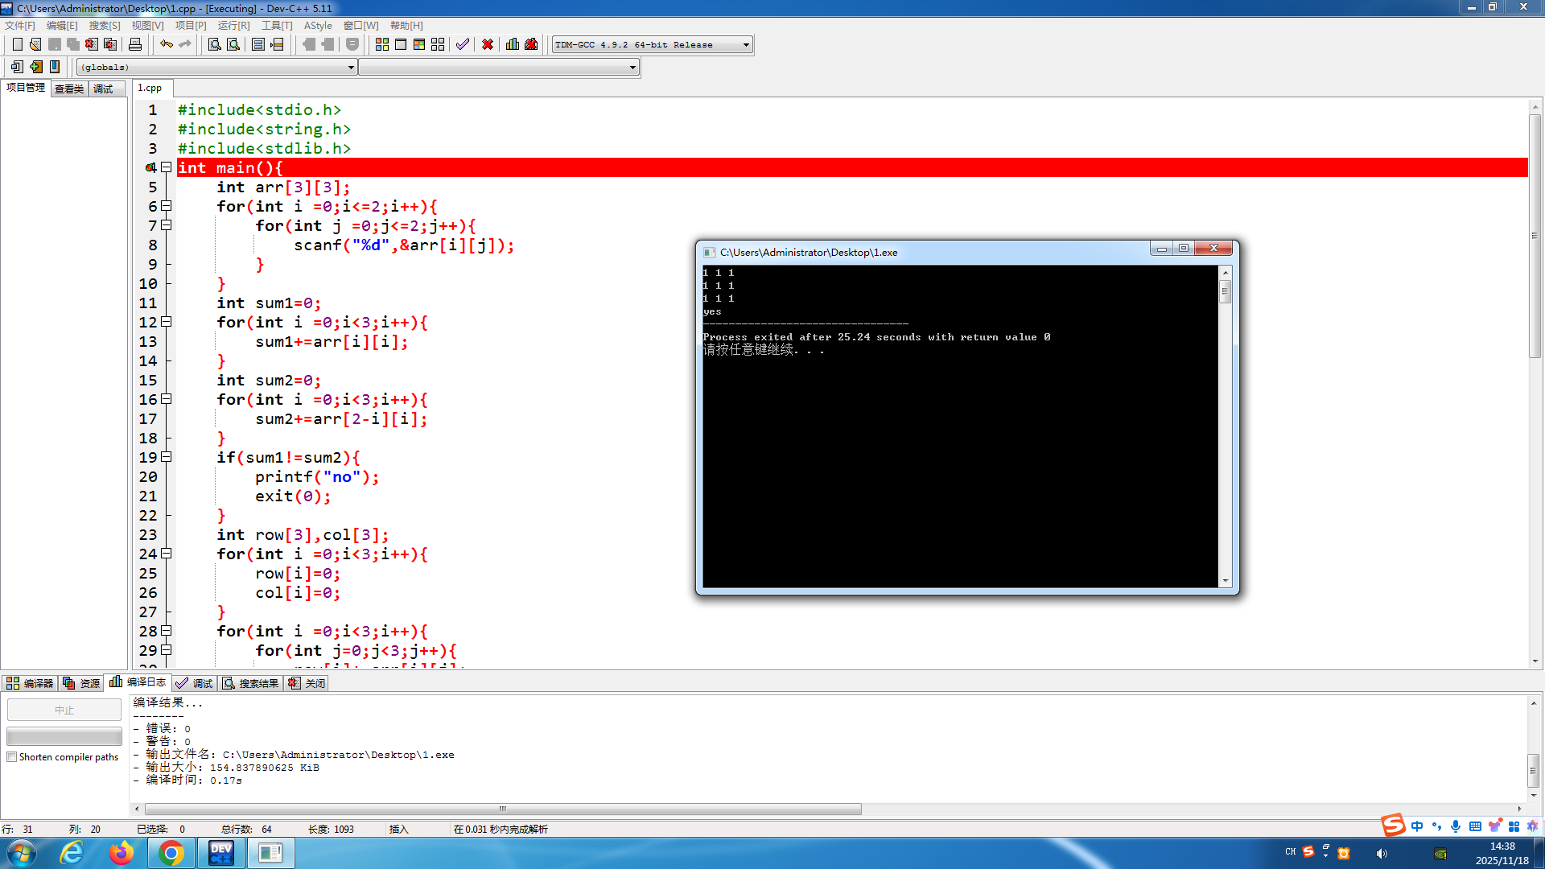Toggle Shorten compiler paths checkbox
This screenshot has width=1545, height=869.
[x=12, y=757]
